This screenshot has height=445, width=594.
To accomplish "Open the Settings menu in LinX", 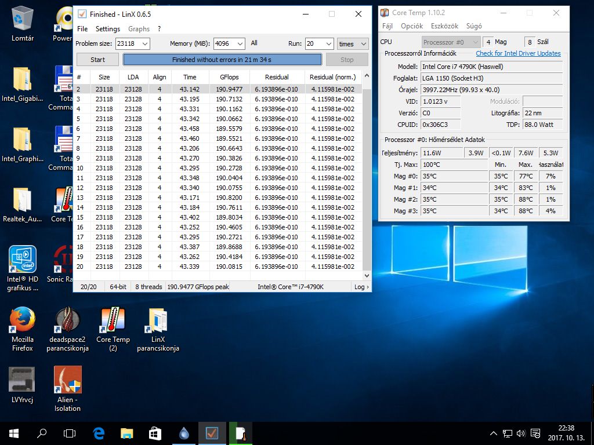I will (107, 29).
